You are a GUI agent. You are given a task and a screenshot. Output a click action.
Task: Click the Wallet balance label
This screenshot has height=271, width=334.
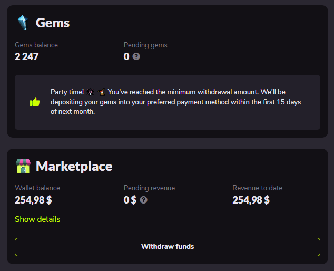pyautogui.click(x=37, y=188)
